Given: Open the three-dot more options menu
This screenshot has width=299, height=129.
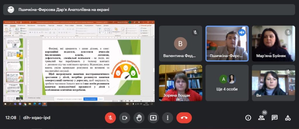Looking at the screenshot, I should point(168,118).
